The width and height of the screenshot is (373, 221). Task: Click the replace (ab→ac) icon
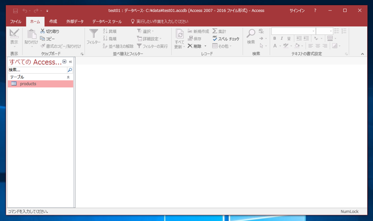point(261,31)
